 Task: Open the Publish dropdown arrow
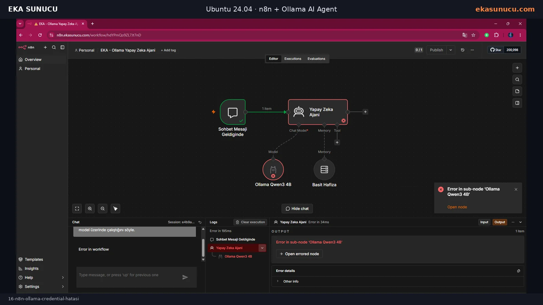tap(451, 50)
